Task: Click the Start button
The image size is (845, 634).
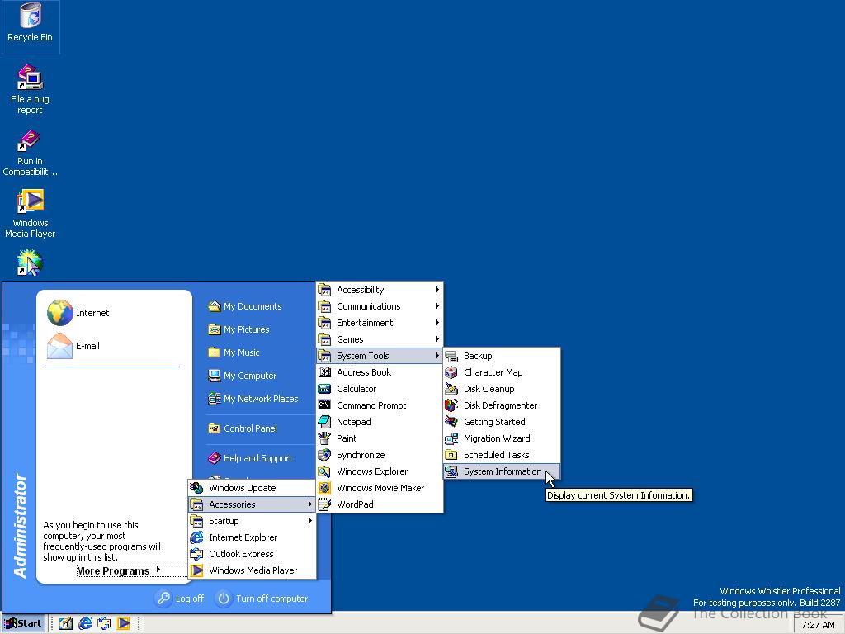Action: 22,624
